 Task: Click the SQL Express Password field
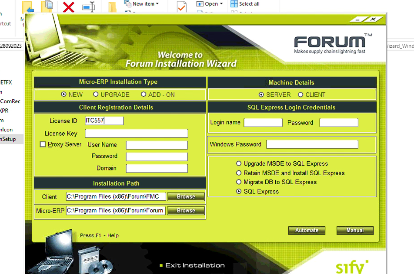tap(339, 123)
